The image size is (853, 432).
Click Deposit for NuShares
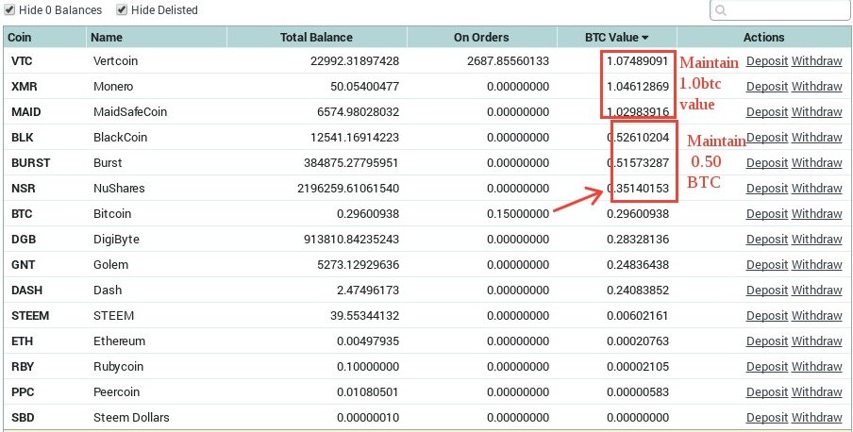[x=767, y=189]
